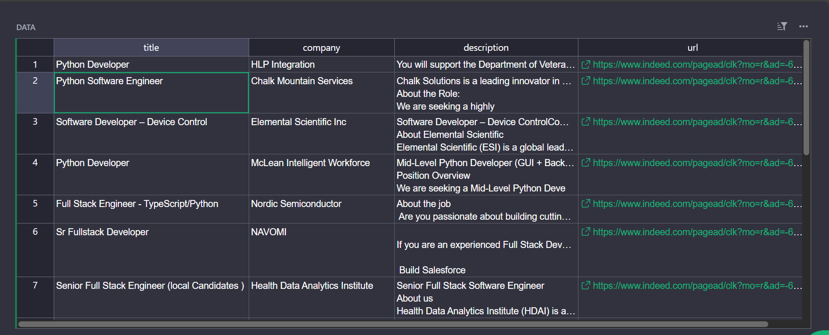829x335 pixels.
Task: Select 'Python Developer' title cell in row 4
Action: 151,175
